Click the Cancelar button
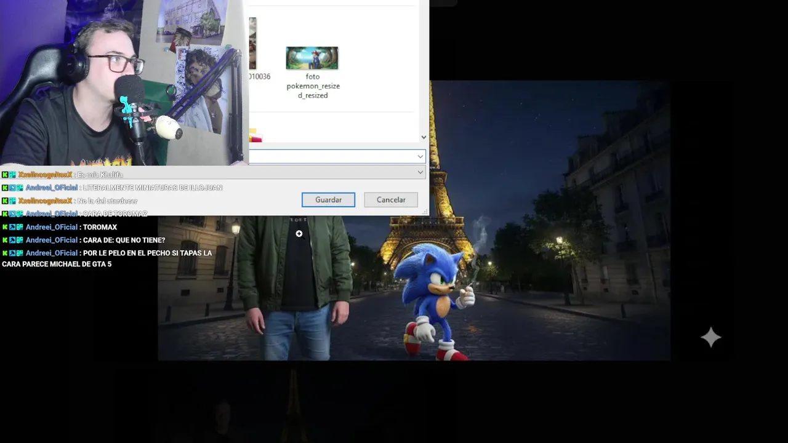The height and width of the screenshot is (443, 788). [391, 200]
